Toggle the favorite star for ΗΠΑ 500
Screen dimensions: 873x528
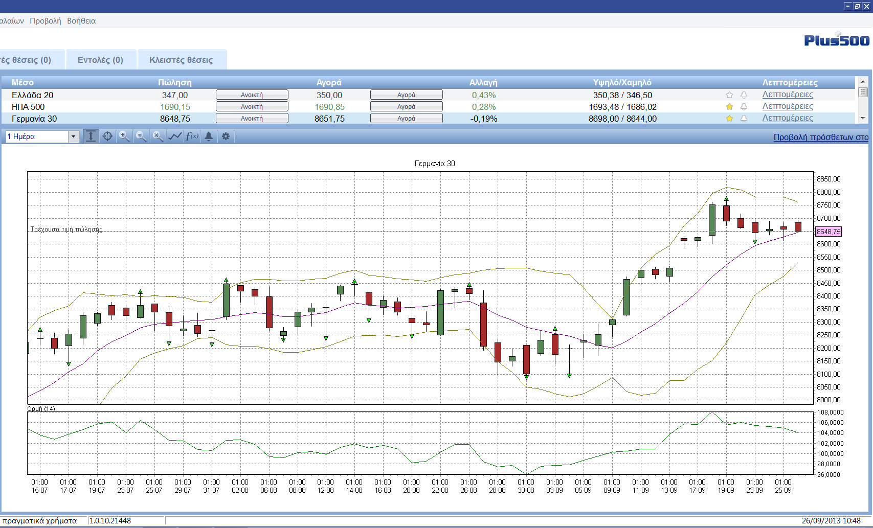click(729, 106)
